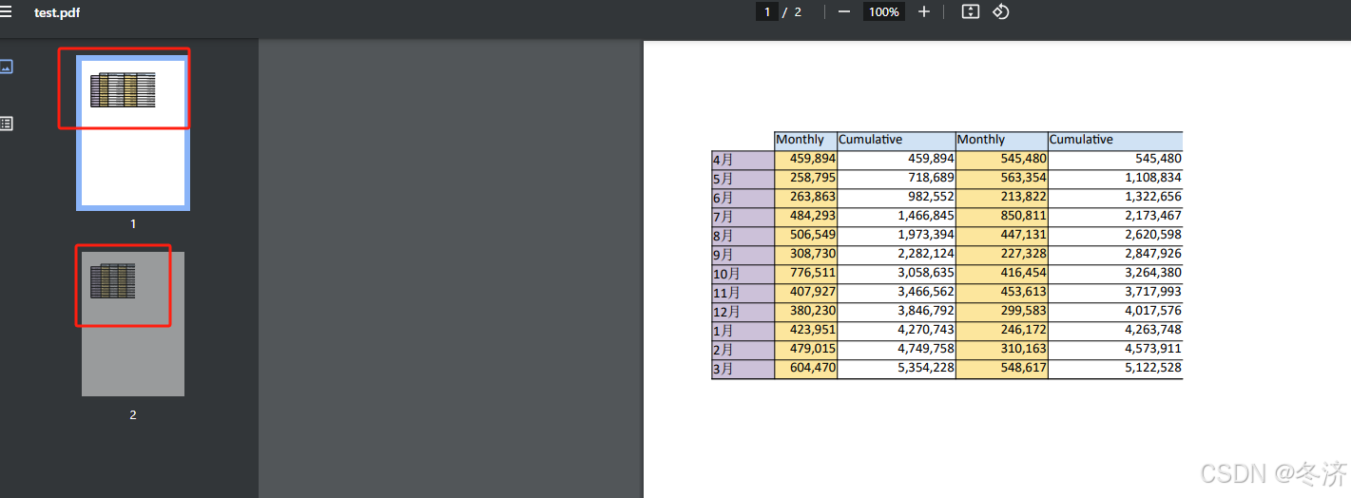Zoom in with the plus icon

click(x=923, y=11)
